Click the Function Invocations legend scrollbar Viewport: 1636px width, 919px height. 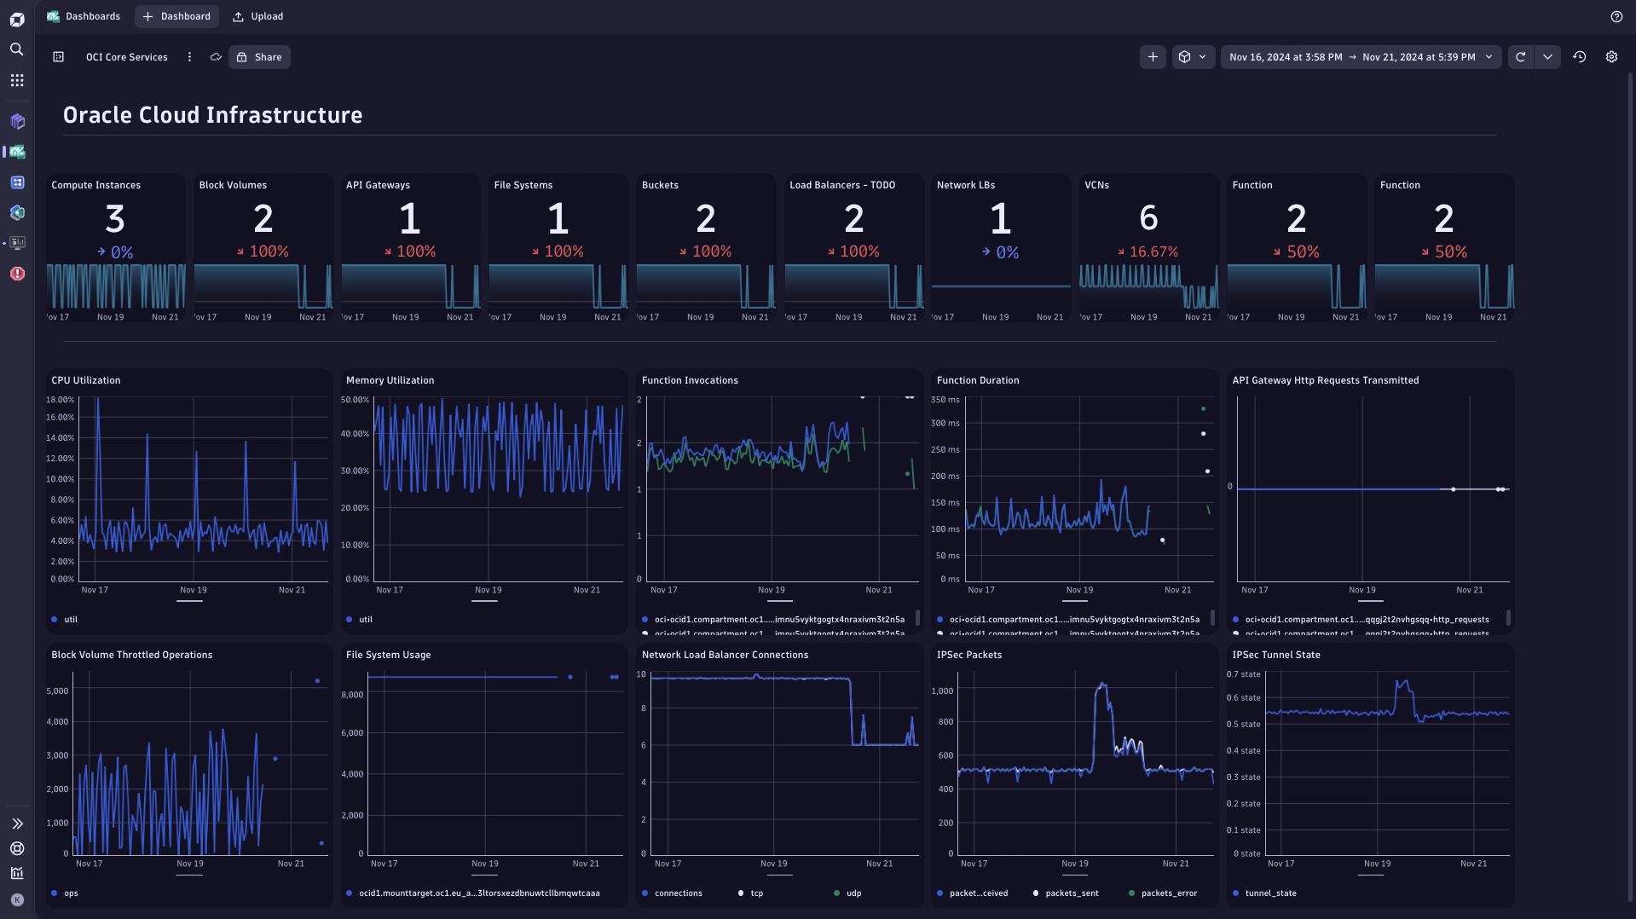coord(917,617)
